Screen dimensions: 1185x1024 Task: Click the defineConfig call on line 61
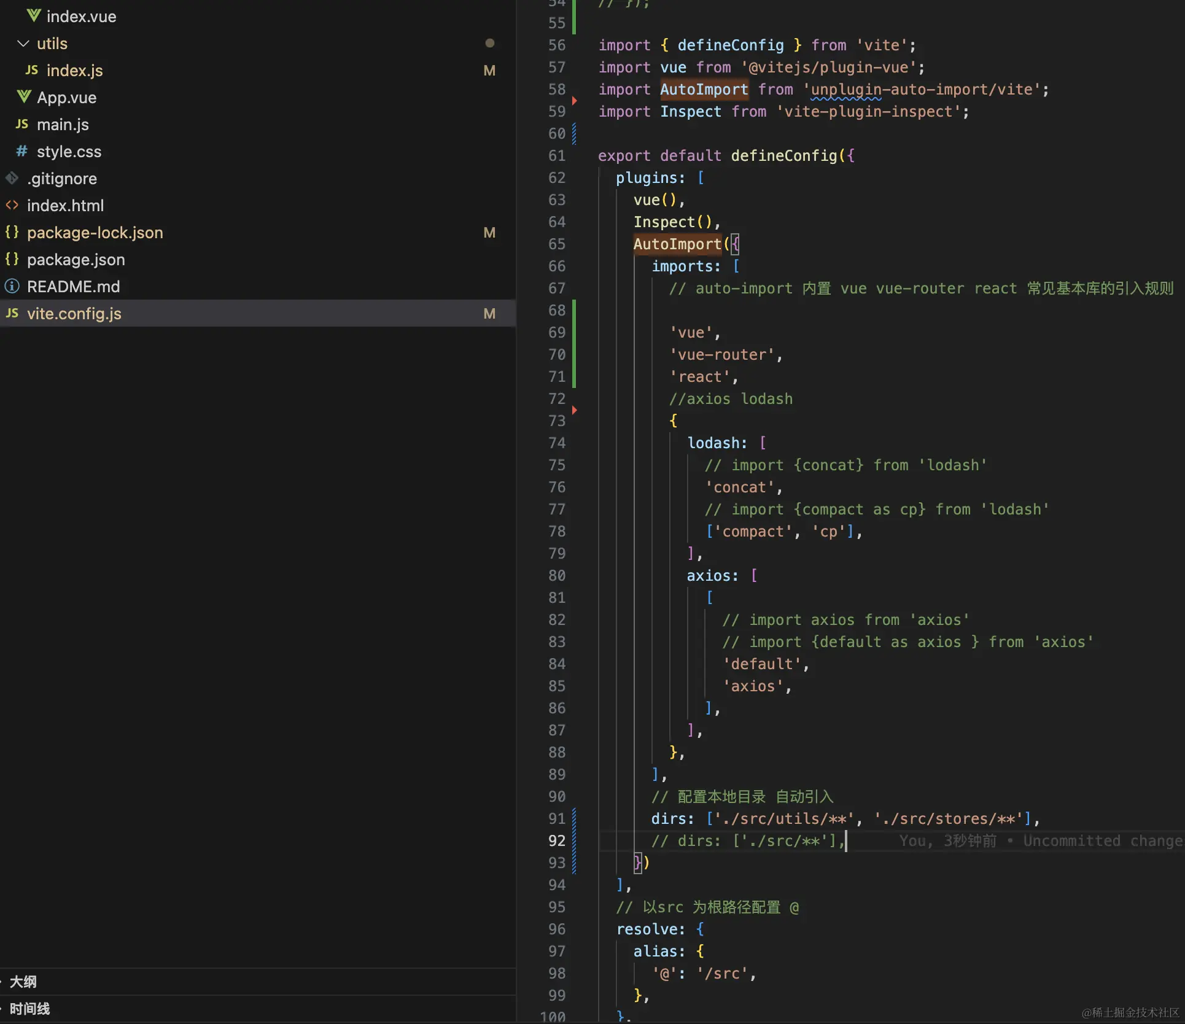(x=784, y=156)
